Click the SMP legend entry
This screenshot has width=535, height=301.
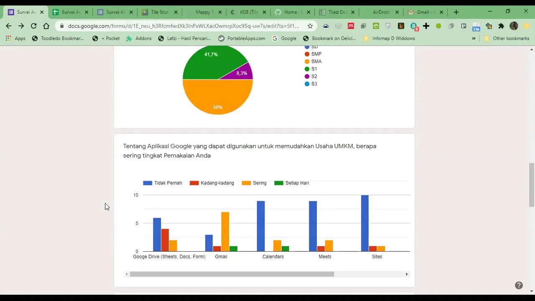point(313,54)
